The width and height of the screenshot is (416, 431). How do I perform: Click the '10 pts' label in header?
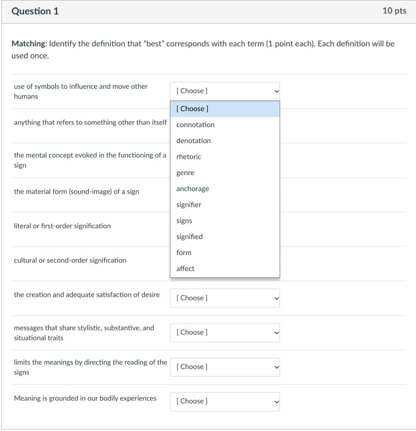tap(394, 11)
